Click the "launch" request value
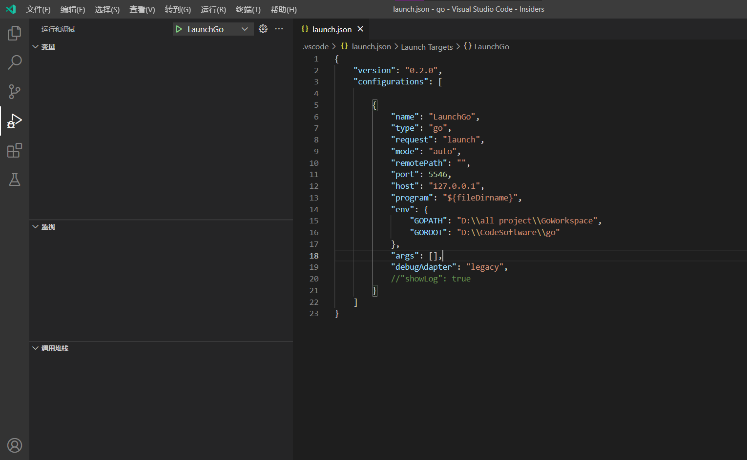The width and height of the screenshot is (747, 460). coord(461,140)
